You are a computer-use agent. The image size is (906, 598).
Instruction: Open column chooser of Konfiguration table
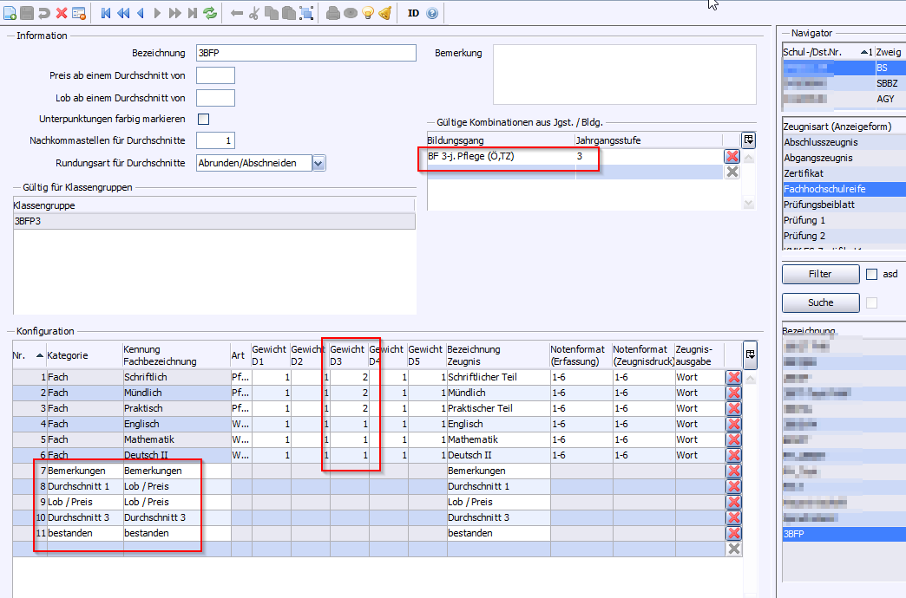(750, 354)
